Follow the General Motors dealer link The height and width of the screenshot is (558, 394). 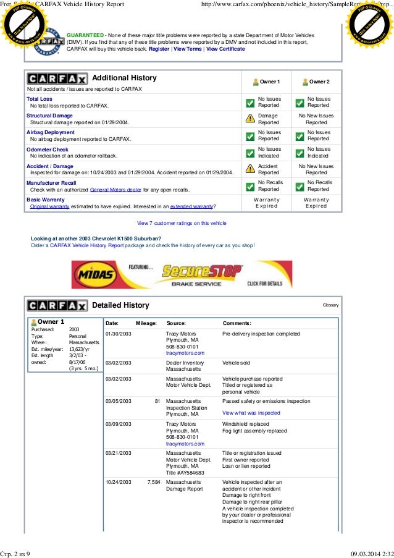tap(115, 190)
